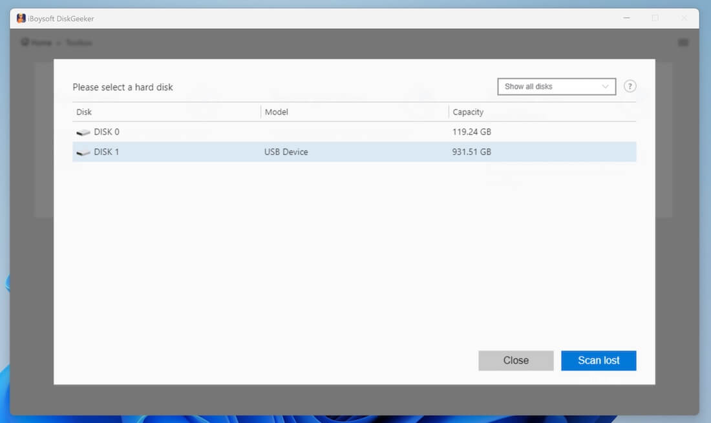Minimize the iBoysoft DiskGeeker window
The image size is (711, 423).
point(627,18)
